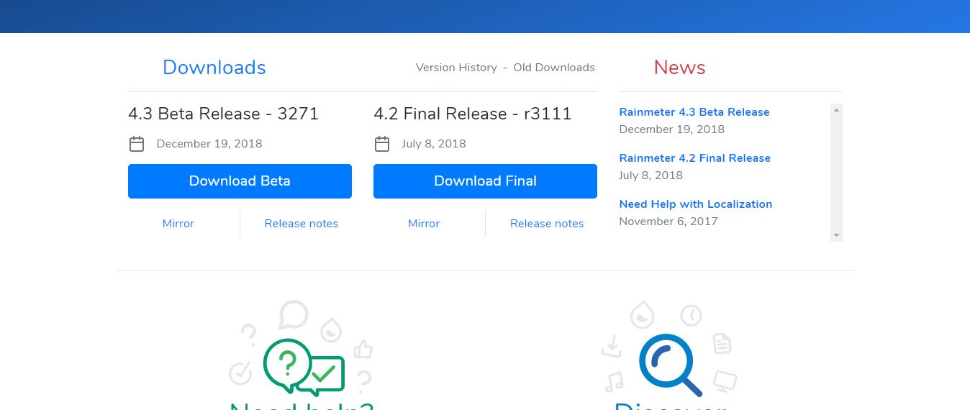Click December 19, 2018 date in news list
Screen dimensions: 970x410
(x=672, y=129)
